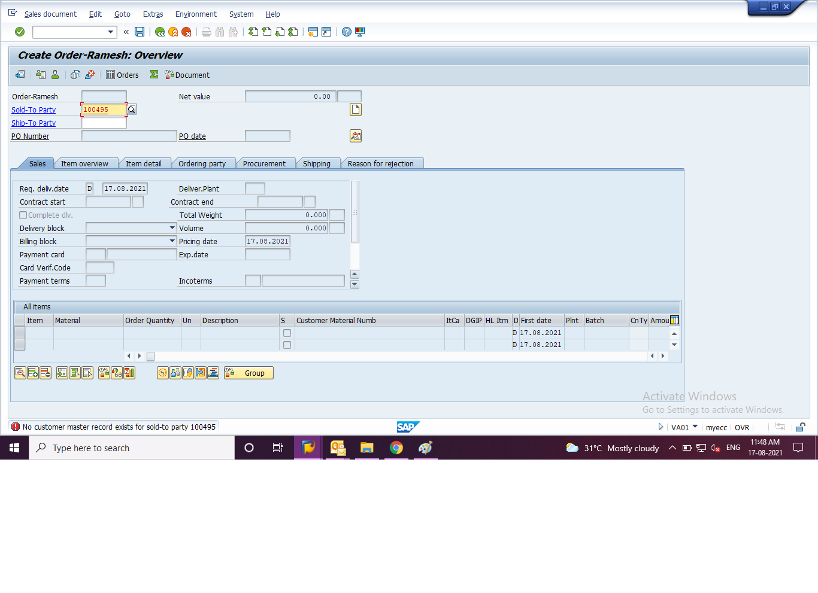
Task: Expand the VA01 status bar dropdown
Action: [695, 427]
